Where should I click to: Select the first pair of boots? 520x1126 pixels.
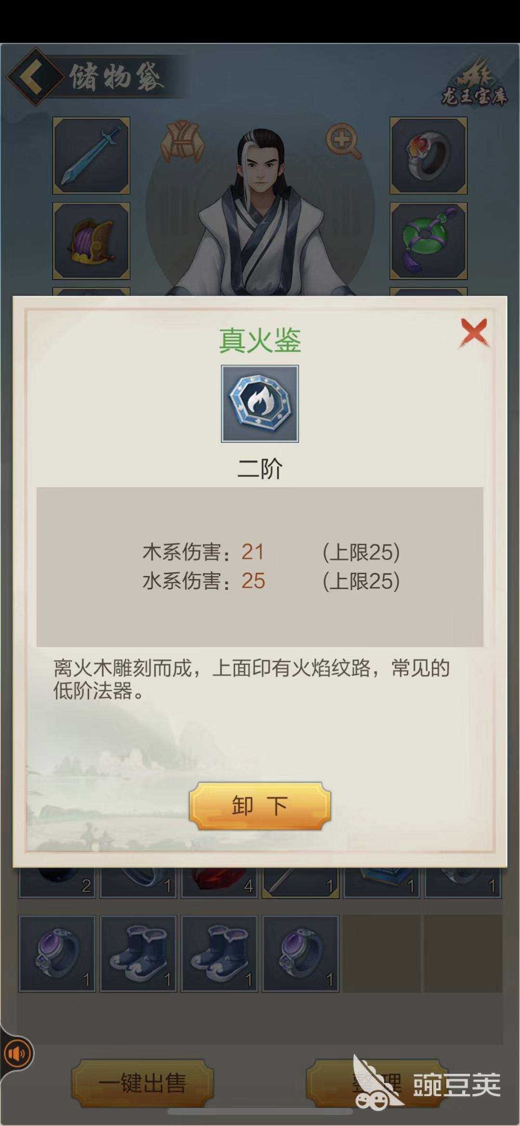[x=138, y=954]
